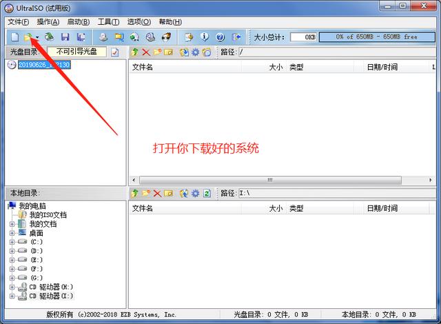Viewport: 441px width, 324px height.
Task: Click the disc 路径 path field showing /
Action: click(x=338, y=52)
